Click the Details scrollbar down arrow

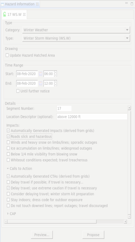coord(129,217)
